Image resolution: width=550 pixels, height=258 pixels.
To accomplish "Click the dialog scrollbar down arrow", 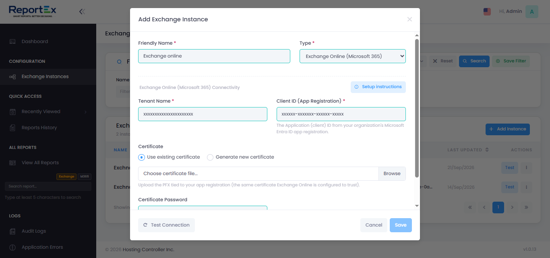I will pos(417,206).
